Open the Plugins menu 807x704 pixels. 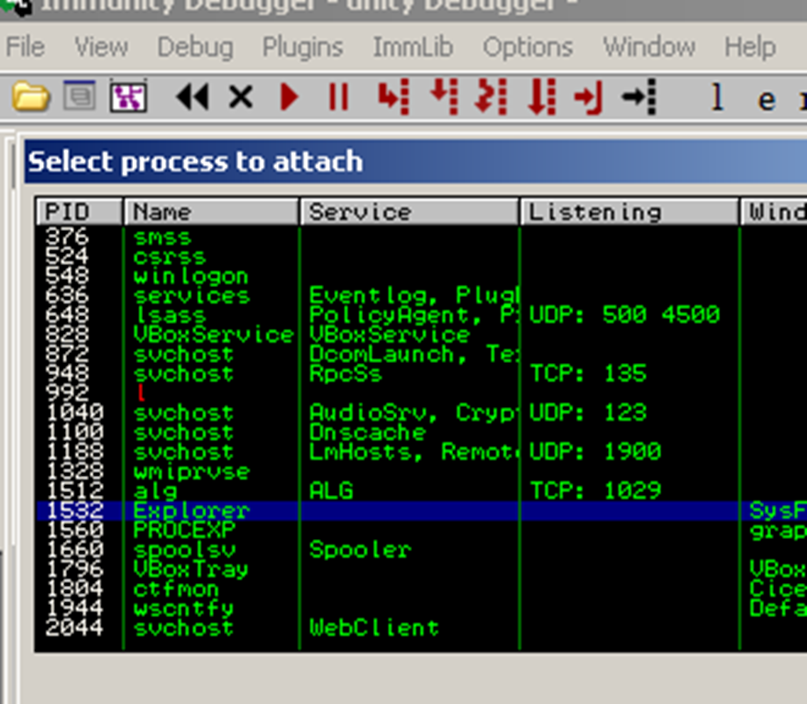click(x=303, y=47)
